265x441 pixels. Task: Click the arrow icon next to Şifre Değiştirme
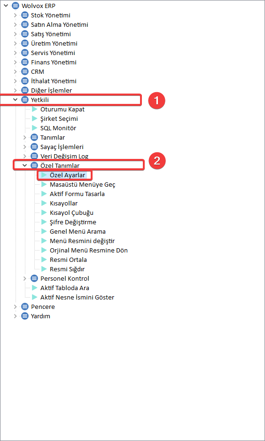(44, 222)
